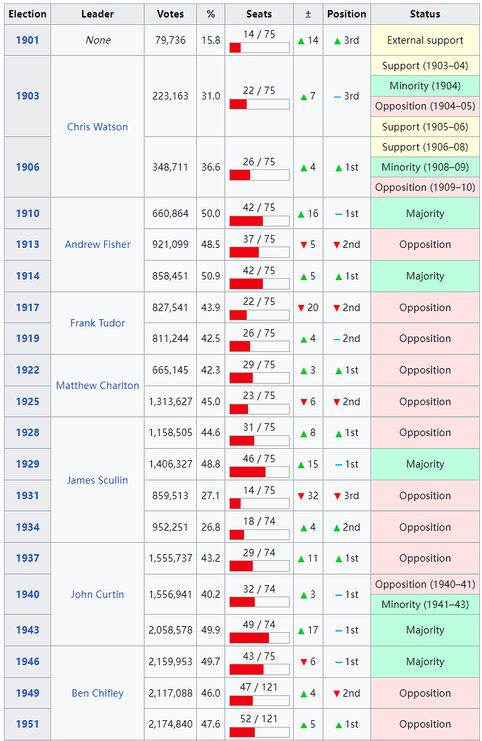Click the 1946 red down arrow beside 6
Viewport: 482px width, 741px height.
pos(304,662)
